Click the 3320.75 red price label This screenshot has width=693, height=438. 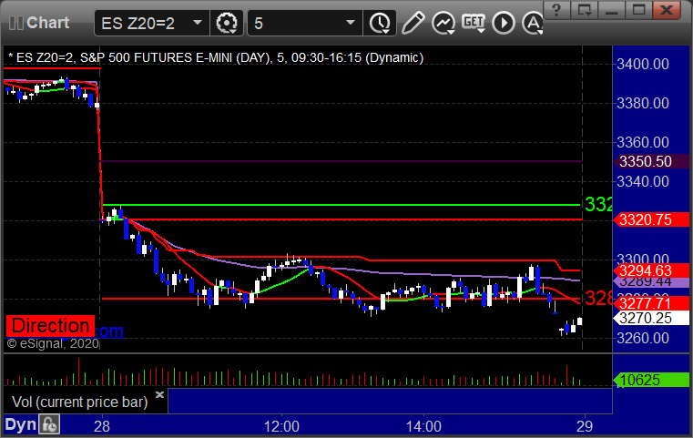(x=651, y=219)
